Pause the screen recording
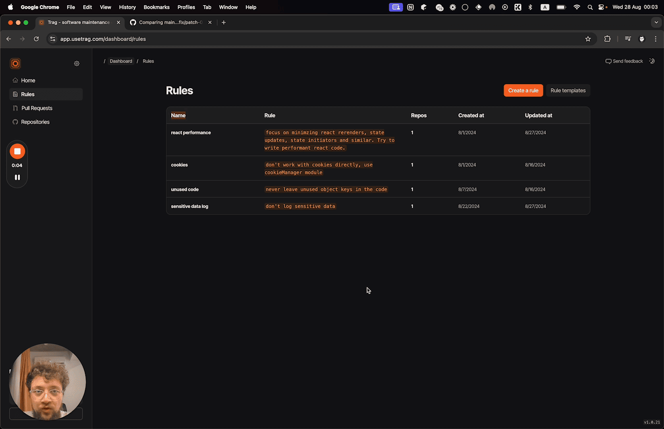 point(17,178)
